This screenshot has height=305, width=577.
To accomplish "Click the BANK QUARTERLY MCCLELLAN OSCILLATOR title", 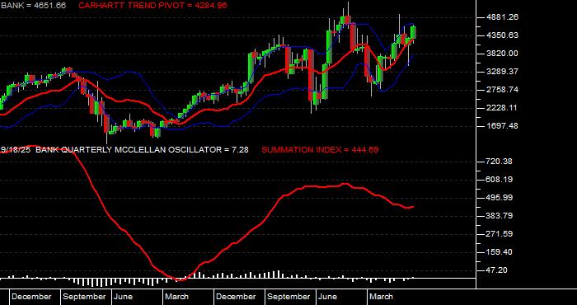I will click(142, 149).
